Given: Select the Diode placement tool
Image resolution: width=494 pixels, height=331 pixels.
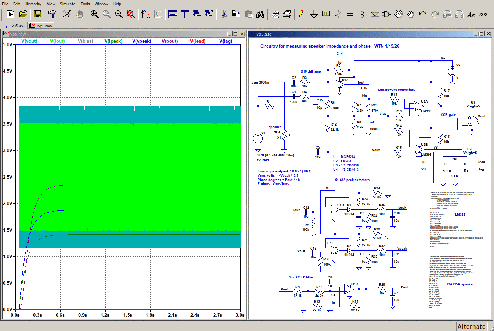Looking at the screenshot, I should [375, 14].
